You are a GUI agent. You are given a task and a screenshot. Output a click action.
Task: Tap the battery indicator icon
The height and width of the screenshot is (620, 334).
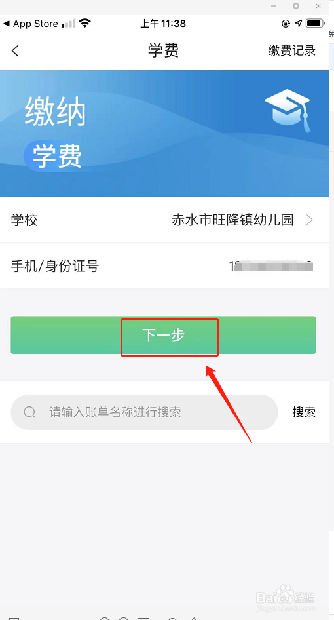click(314, 24)
